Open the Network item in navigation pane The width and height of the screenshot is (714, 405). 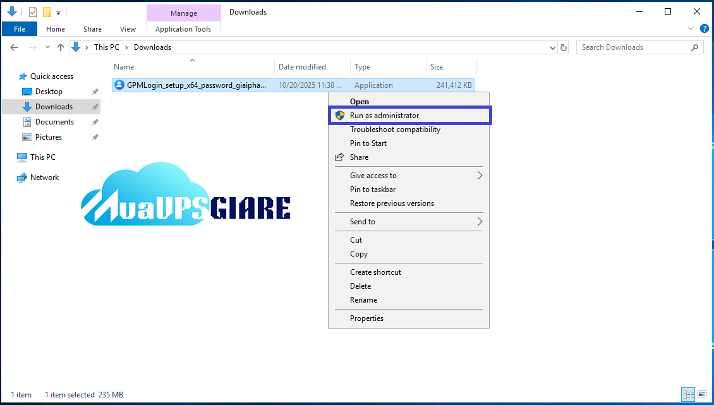pyautogui.click(x=44, y=178)
